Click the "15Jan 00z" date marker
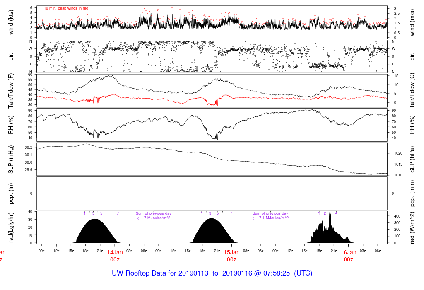The width and height of the screenshot is (424, 290). (232, 256)
